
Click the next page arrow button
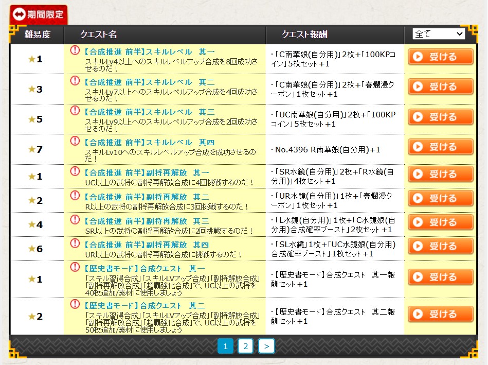tap(266, 346)
